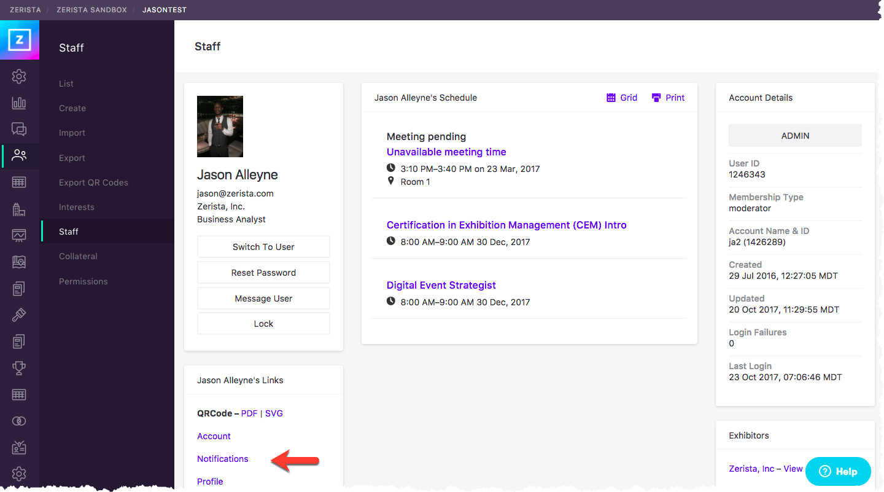Open the Notifications link
Image resolution: width=884 pixels, height=492 pixels.
223,459
